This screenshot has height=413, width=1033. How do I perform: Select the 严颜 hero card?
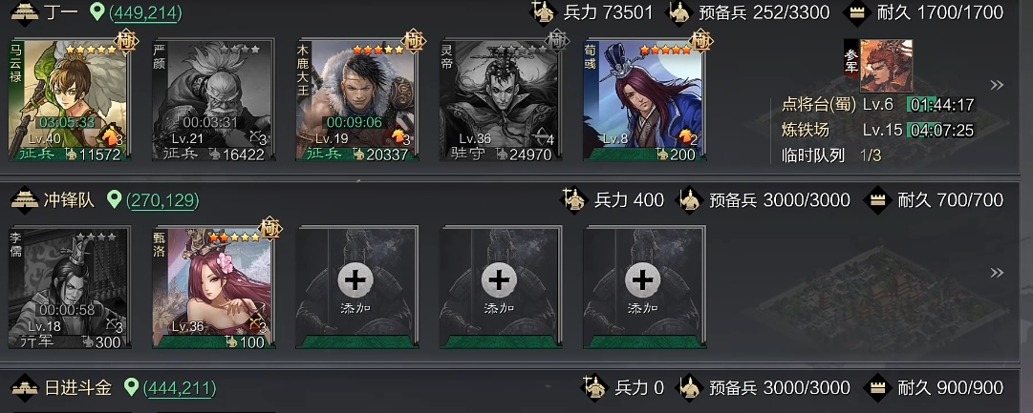pyautogui.click(x=213, y=100)
